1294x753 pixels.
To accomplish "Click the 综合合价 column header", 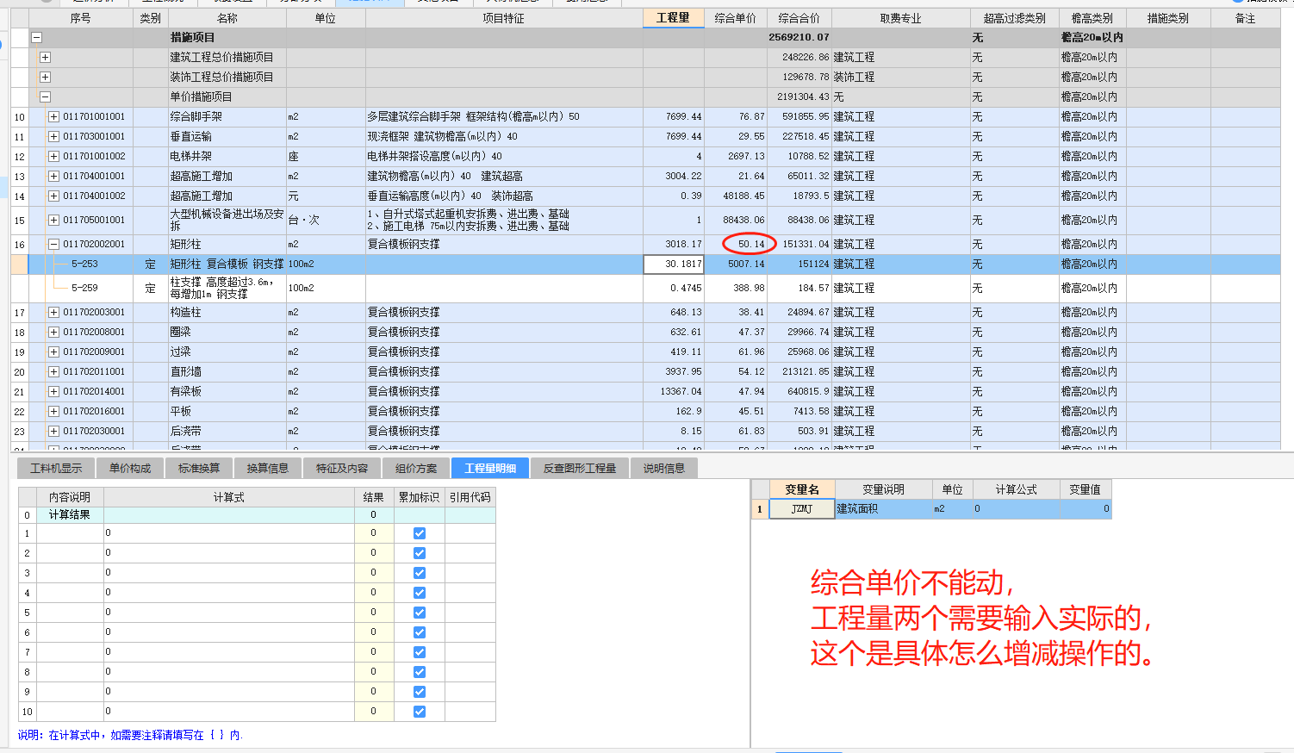I will [x=799, y=18].
